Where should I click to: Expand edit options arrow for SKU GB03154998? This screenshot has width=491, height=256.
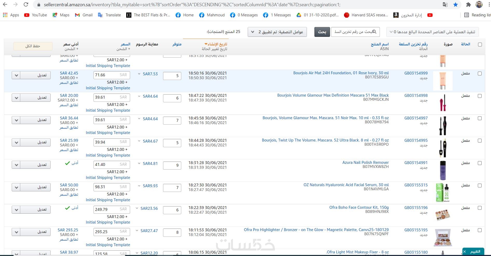click(x=16, y=98)
